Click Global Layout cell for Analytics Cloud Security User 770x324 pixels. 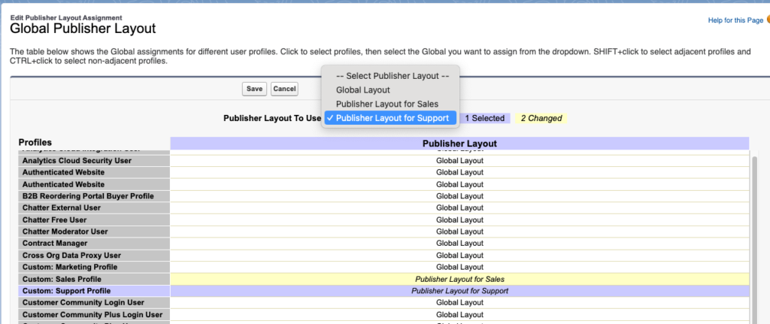[x=459, y=161]
